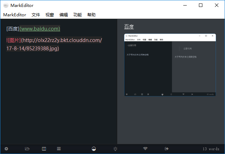225x154 pixels.
Task: Click the 百度 link in preview pane
Action: (x=129, y=27)
